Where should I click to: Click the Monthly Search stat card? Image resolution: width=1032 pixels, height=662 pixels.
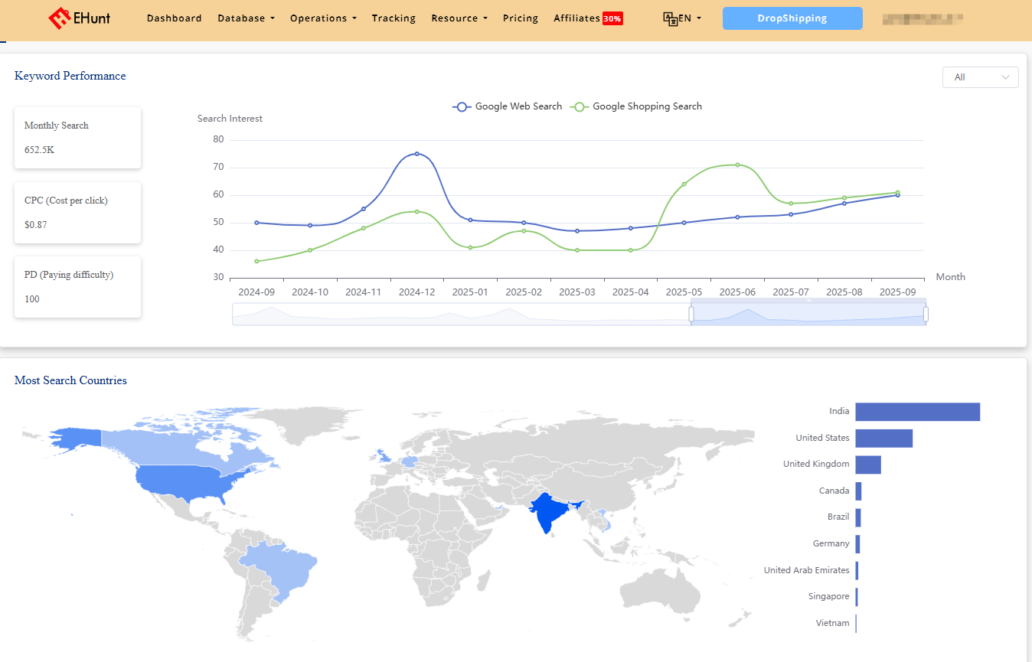pyautogui.click(x=77, y=138)
